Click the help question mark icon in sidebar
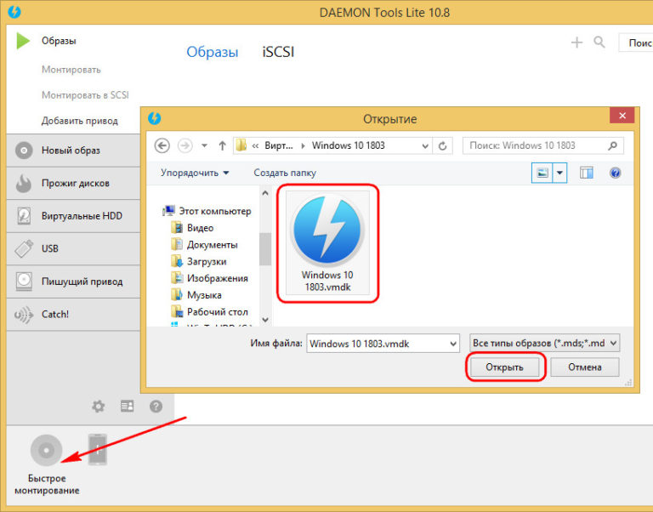Viewport: 653px width, 512px height. click(156, 407)
